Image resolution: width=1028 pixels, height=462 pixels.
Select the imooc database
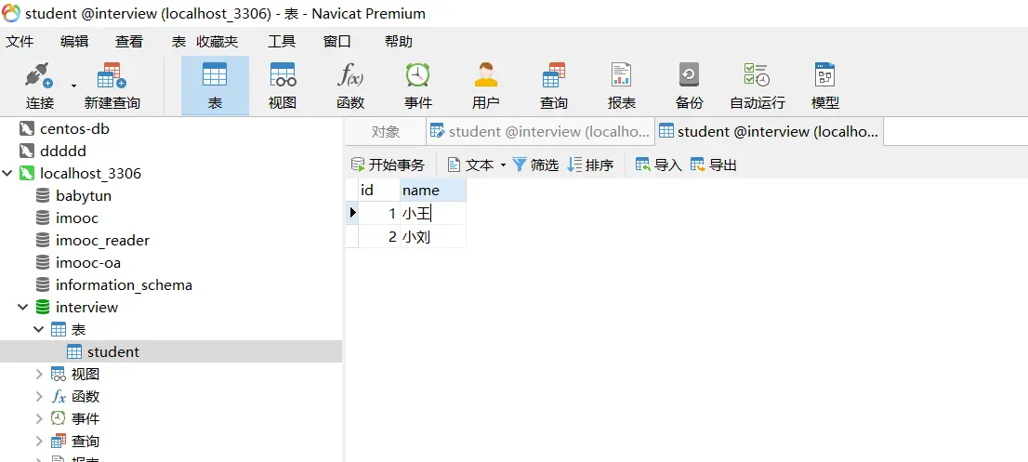click(x=77, y=218)
